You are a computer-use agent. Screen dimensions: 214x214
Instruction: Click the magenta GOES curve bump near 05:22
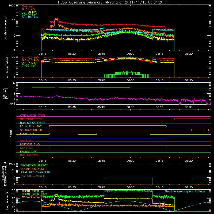pyautogui.click(x=57, y=96)
